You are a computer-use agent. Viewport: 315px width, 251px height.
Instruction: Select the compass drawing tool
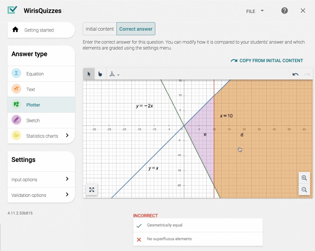(112, 74)
